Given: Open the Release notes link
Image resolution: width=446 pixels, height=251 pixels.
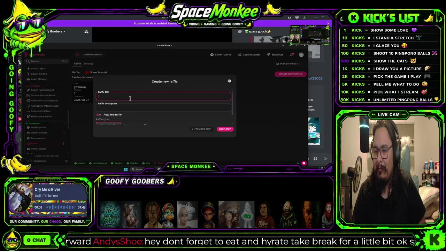Looking at the screenshot, I should tap(40, 161).
